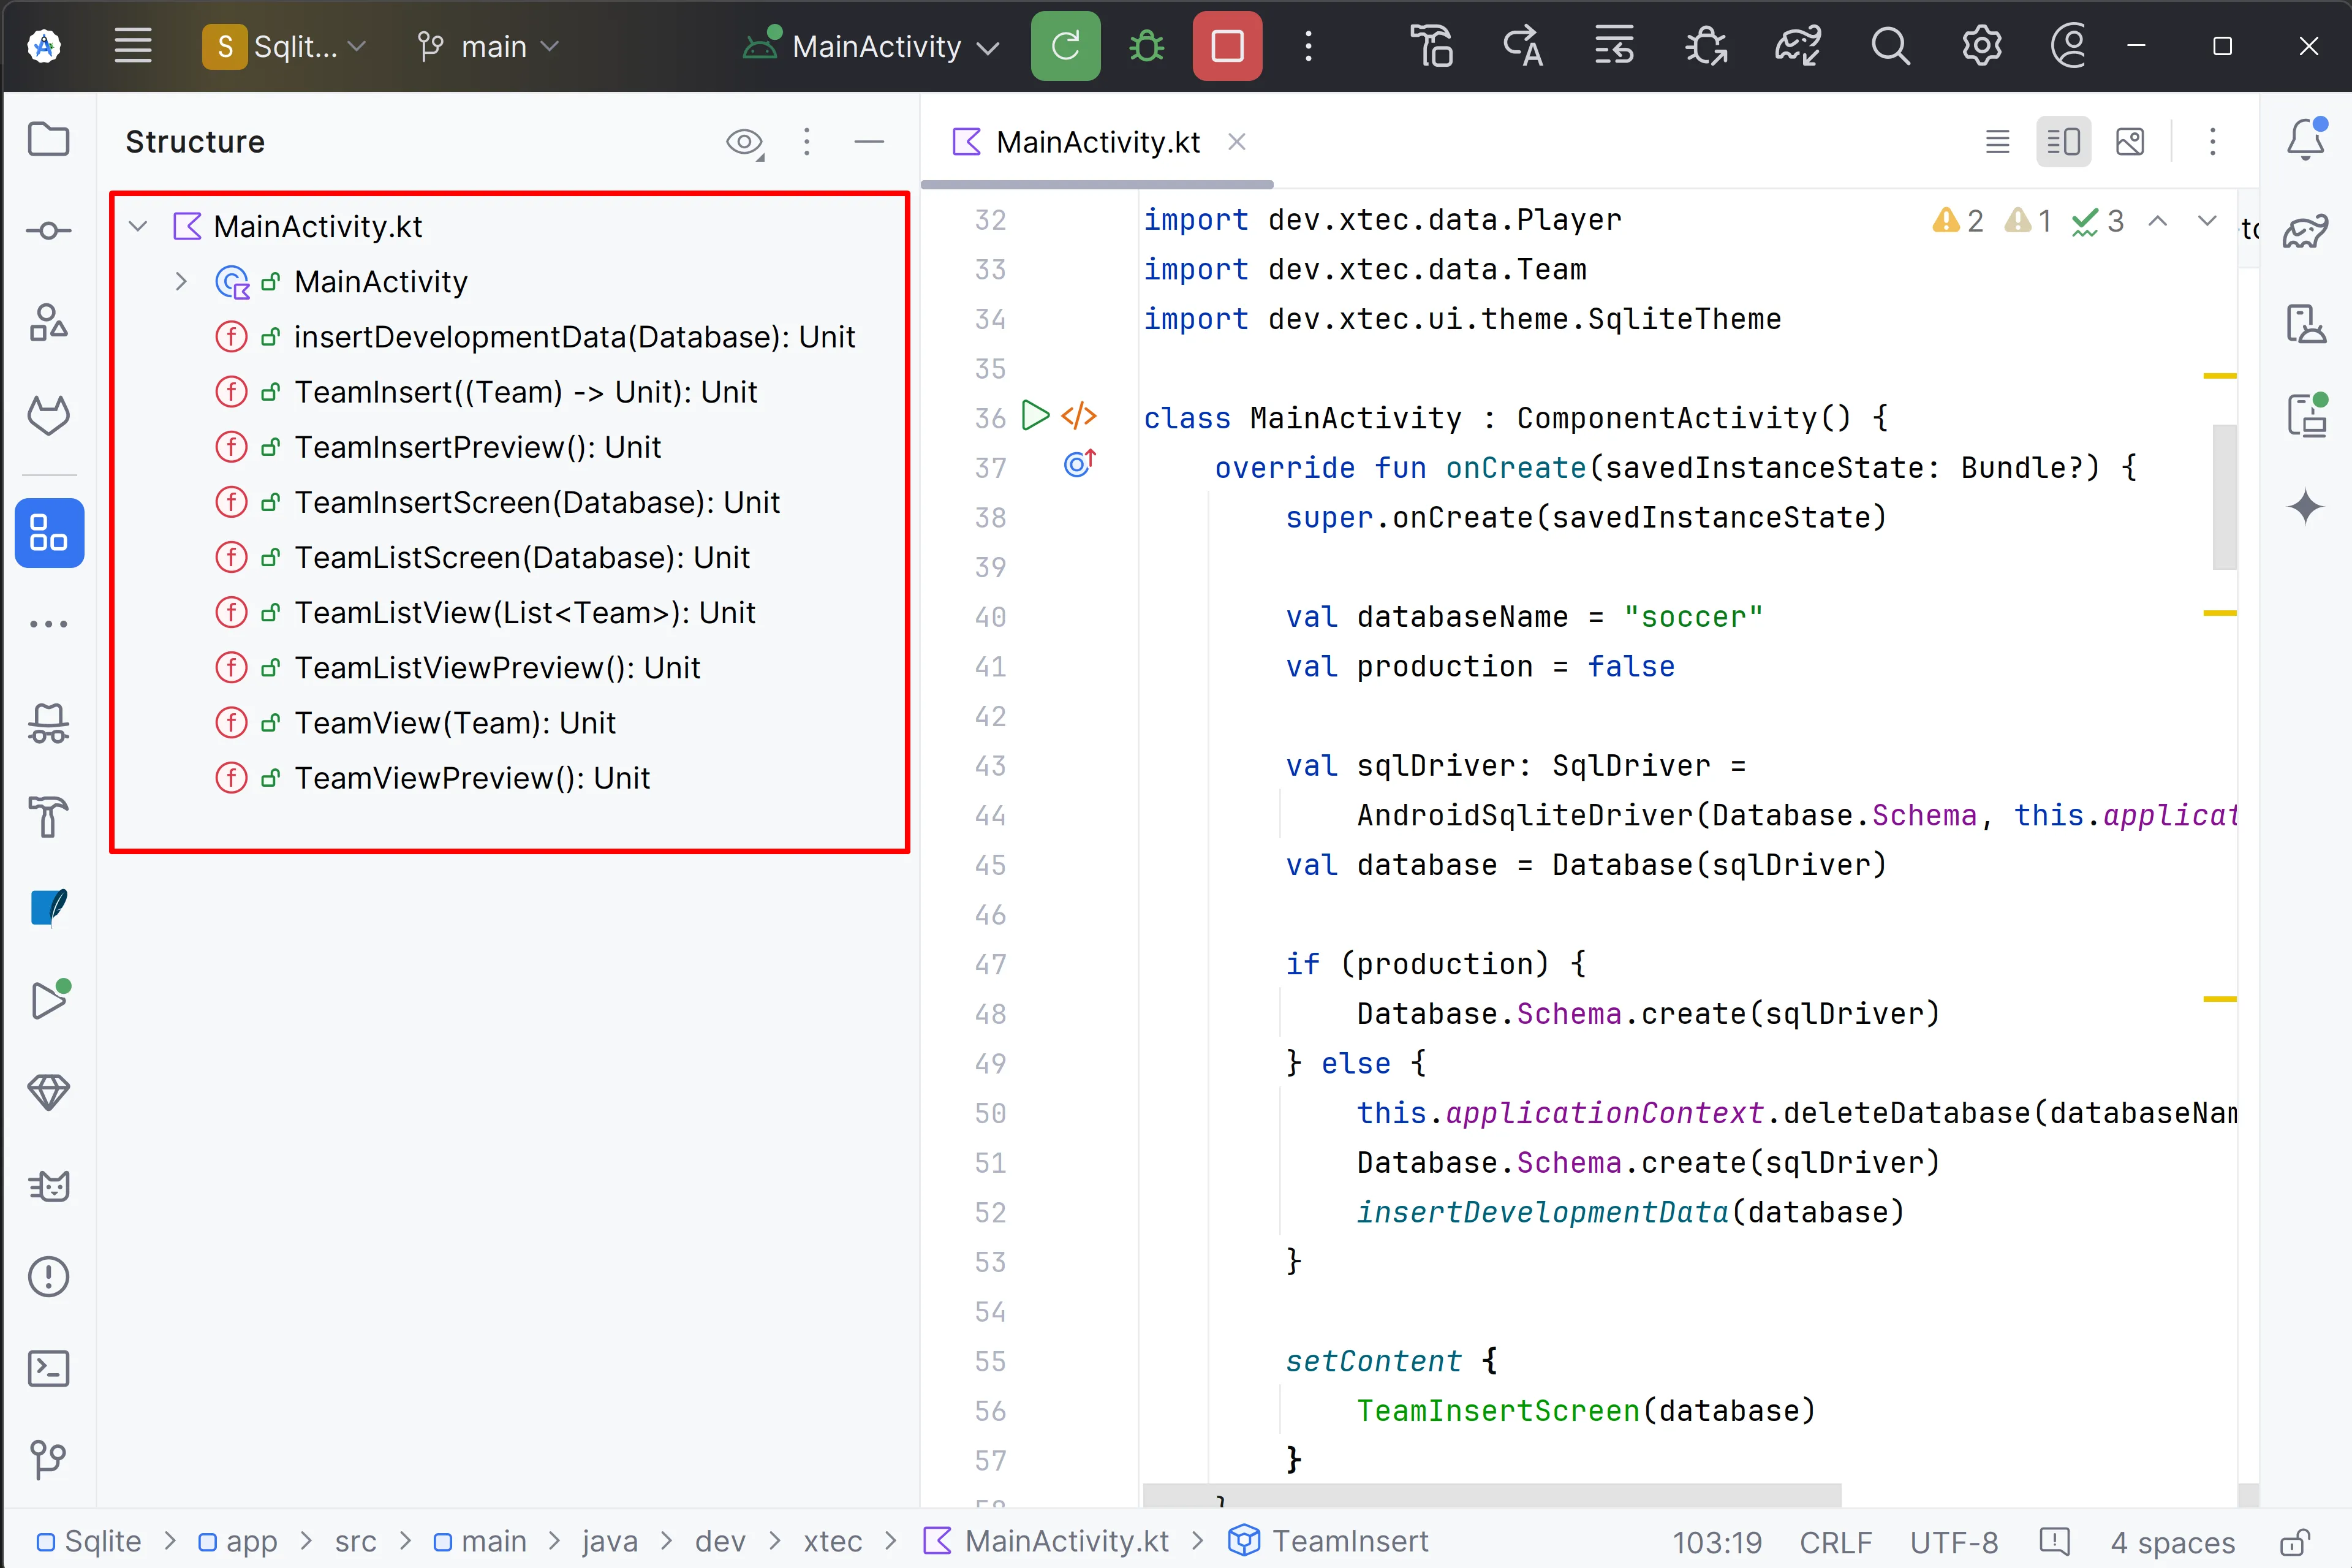2352x1568 pixels.
Task: Open the Gemini sparkle assistant panel
Action: click(2305, 507)
